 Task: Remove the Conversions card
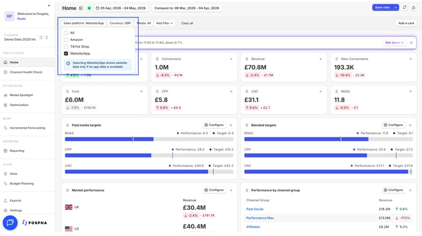231,59
